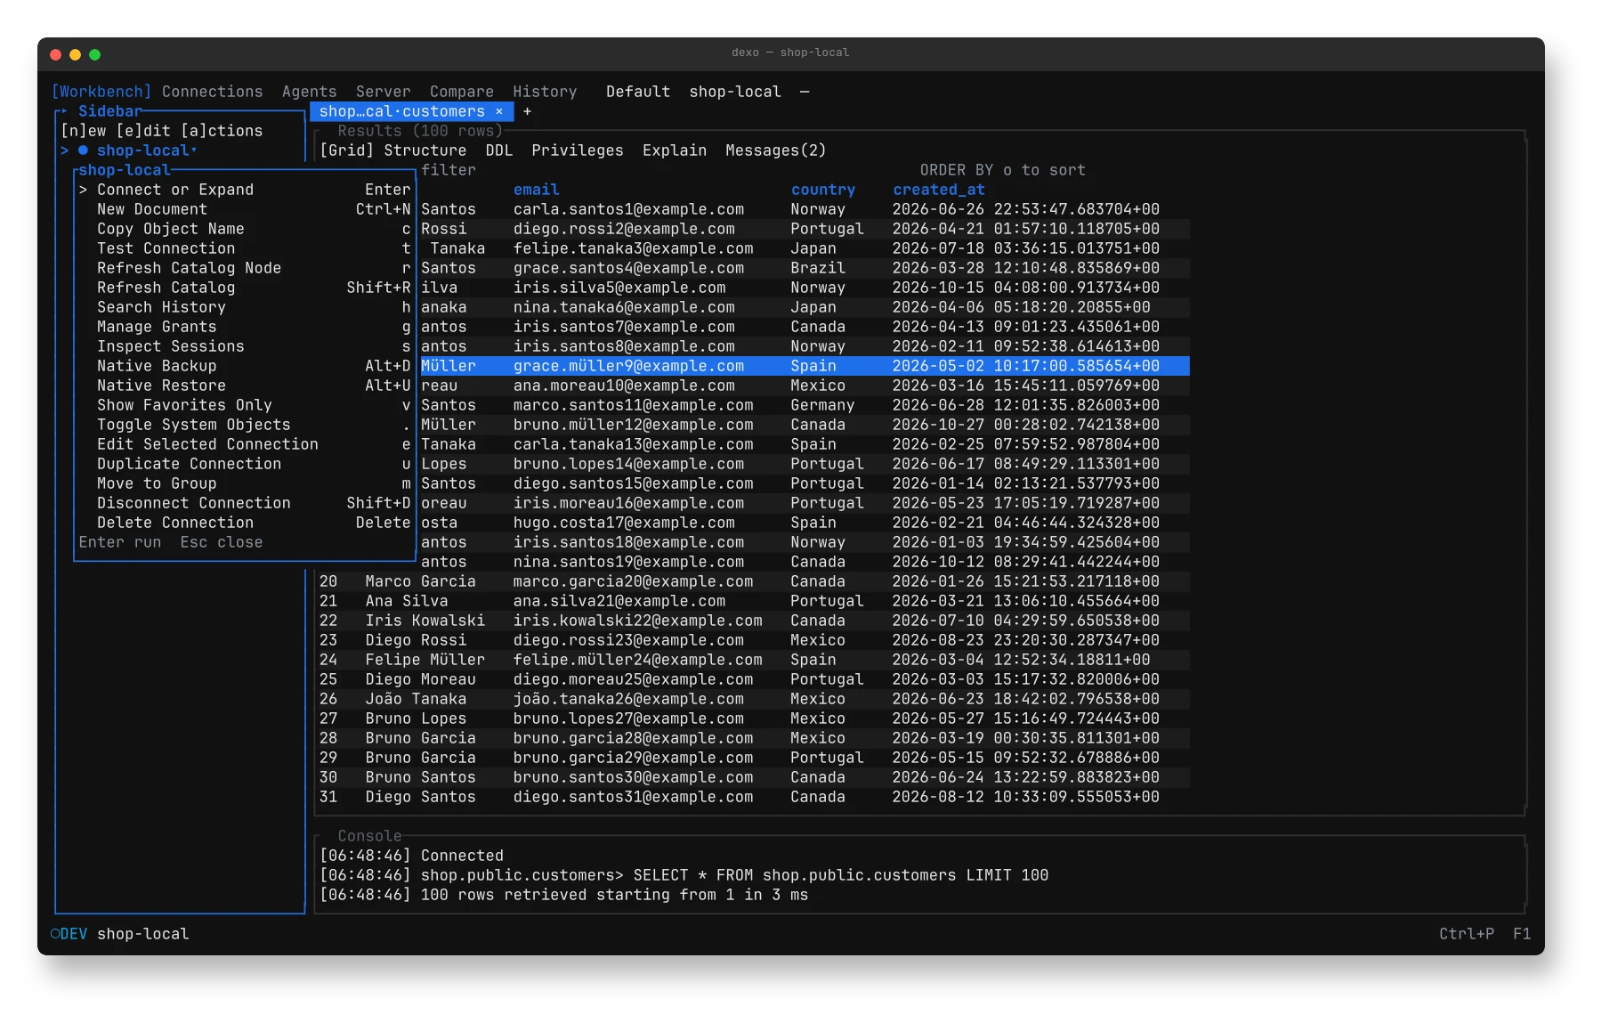Viewport: 1602px width, 1031px height.
Task: Click the shop-local connection status dot
Action: pyautogui.click(x=83, y=150)
